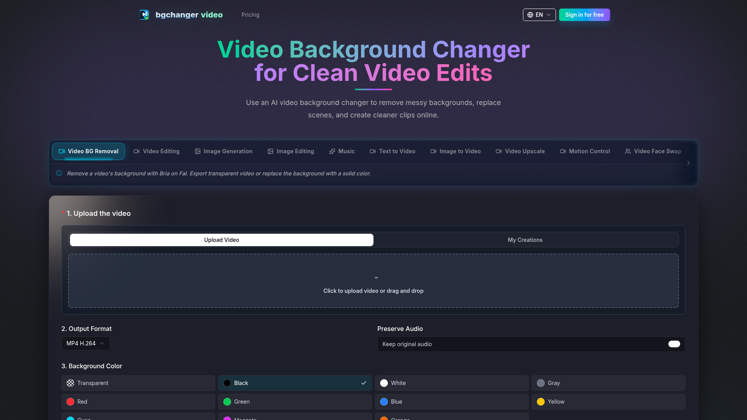
Task: Click the camera icon beside Video Upscale
Action: [499, 151]
